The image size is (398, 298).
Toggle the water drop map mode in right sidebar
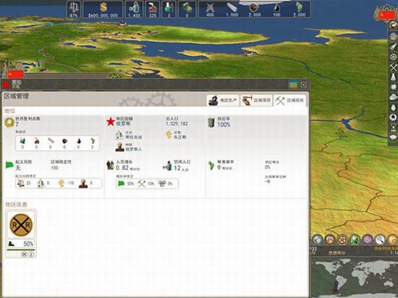click(x=394, y=107)
